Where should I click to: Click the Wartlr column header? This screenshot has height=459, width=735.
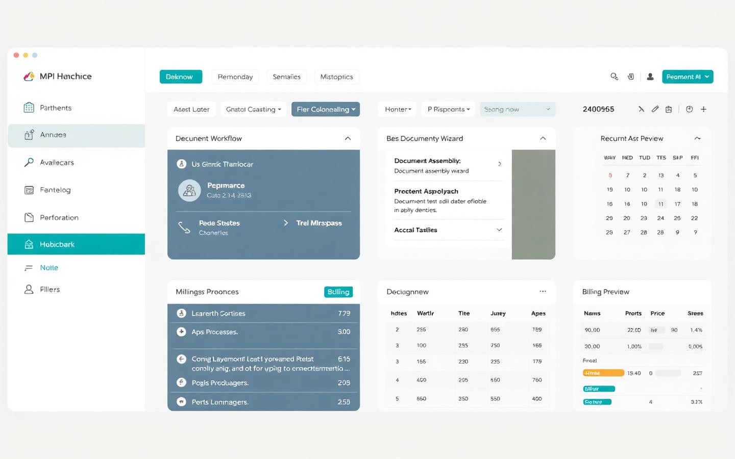pos(425,313)
